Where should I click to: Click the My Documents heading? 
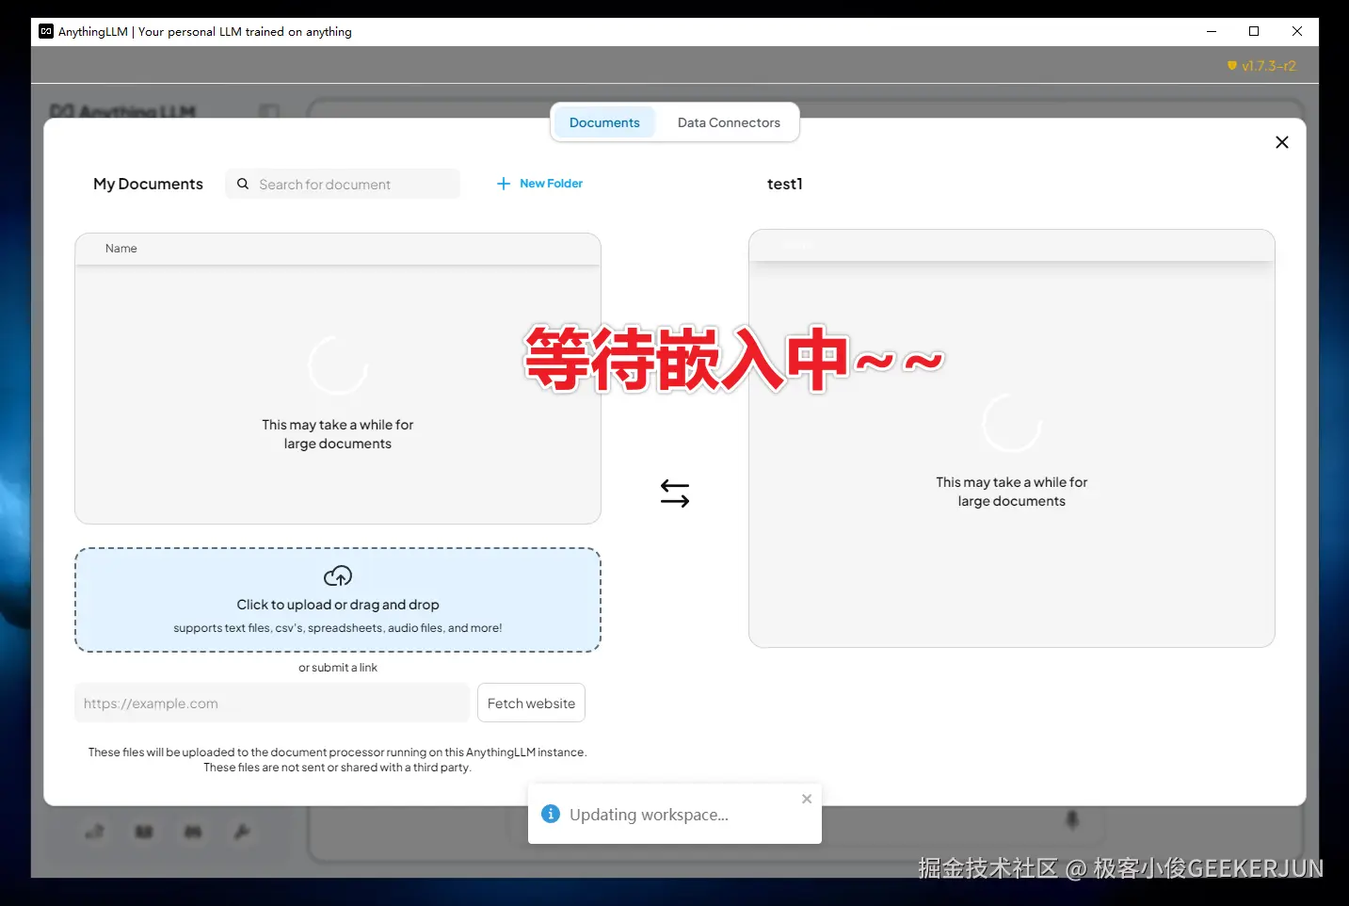coord(148,184)
